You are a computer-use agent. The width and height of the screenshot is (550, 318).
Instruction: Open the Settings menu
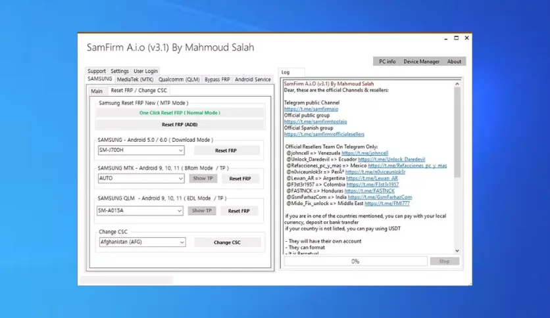pos(120,71)
